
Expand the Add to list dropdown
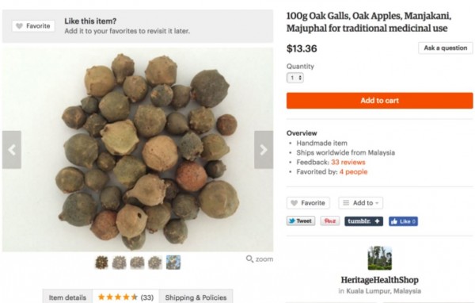point(360,203)
